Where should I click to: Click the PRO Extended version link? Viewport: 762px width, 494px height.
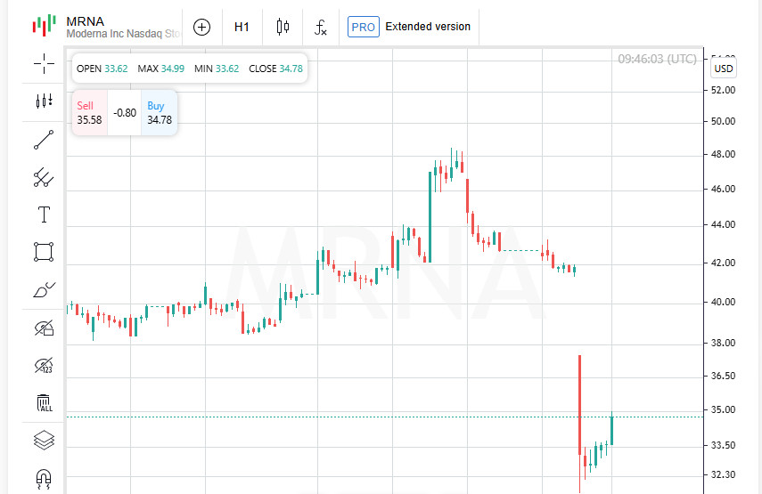tap(409, 27)
